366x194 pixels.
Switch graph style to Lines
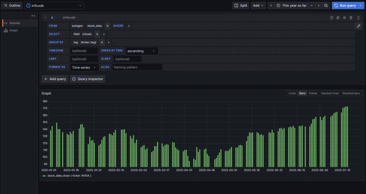pos(292,93)
